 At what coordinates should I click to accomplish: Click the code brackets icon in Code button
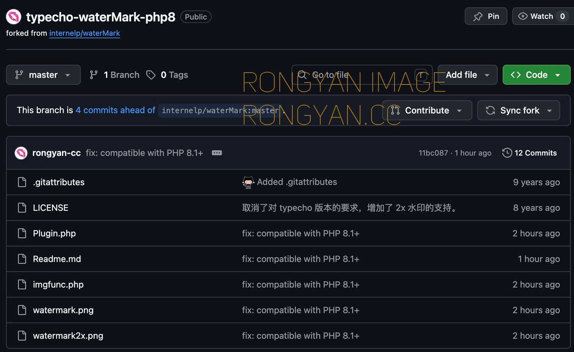tap(516, 75)
